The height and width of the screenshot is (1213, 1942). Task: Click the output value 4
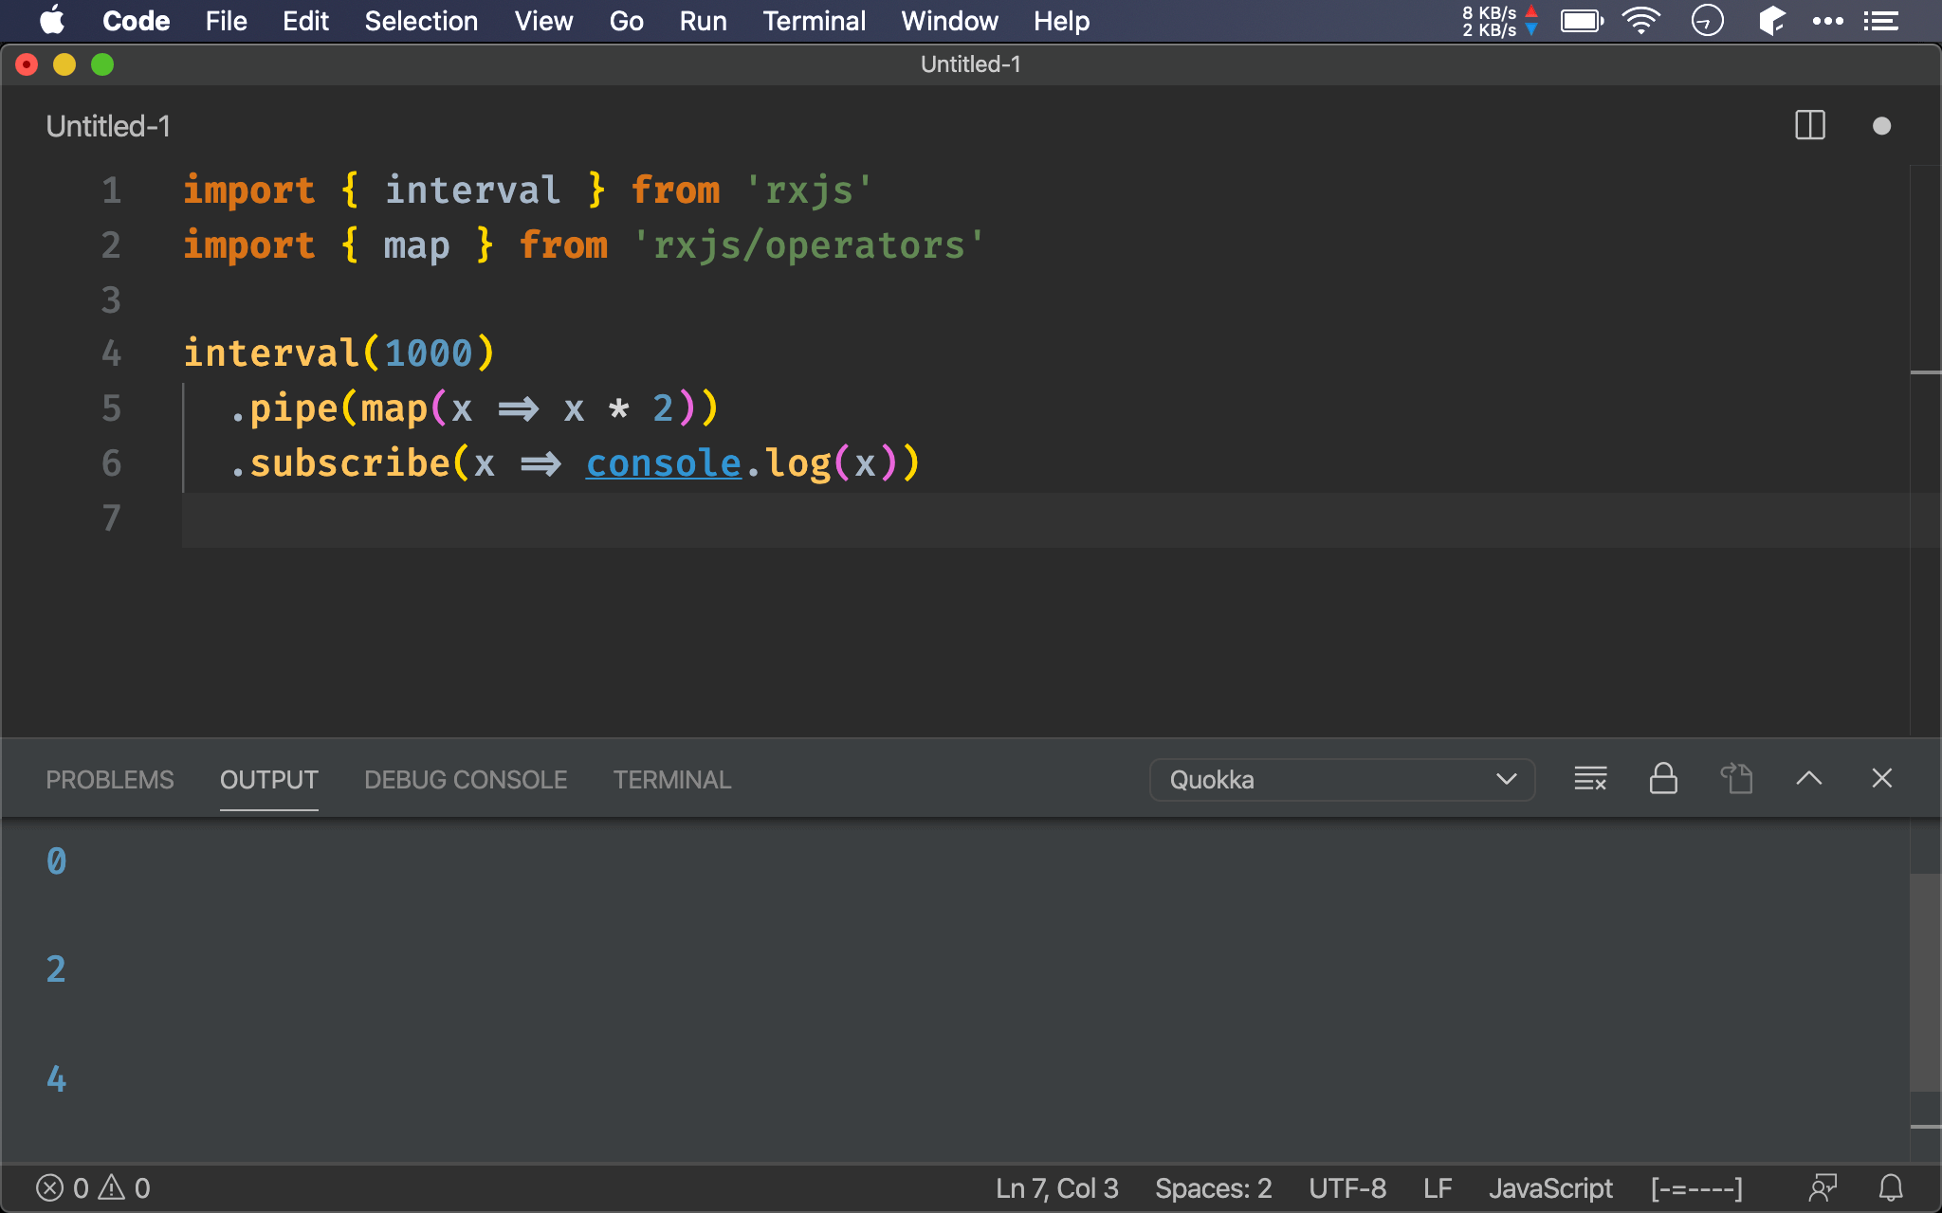tap(56, 1078)
